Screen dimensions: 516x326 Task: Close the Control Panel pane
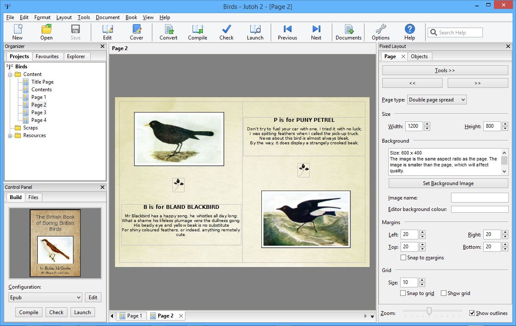pos(102,187)
